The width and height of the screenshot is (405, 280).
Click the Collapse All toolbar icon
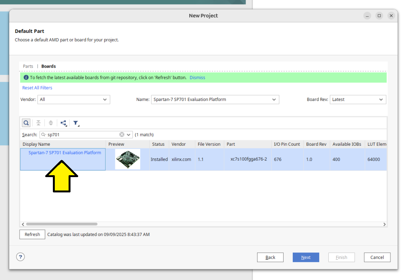[38, 123]
